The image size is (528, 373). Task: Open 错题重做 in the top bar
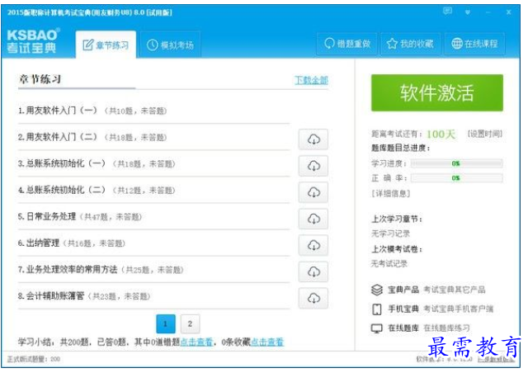coord(347,44)
